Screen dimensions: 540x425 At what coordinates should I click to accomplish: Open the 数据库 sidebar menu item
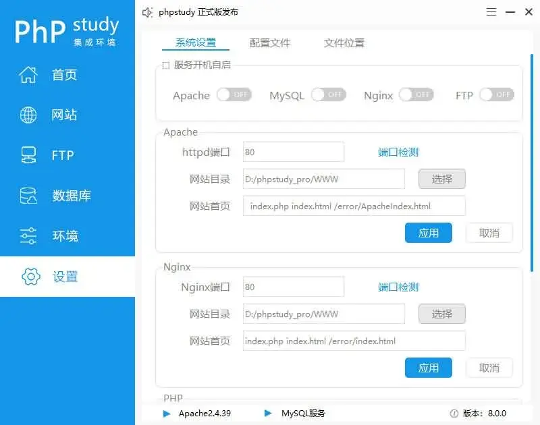pos(67,196)
